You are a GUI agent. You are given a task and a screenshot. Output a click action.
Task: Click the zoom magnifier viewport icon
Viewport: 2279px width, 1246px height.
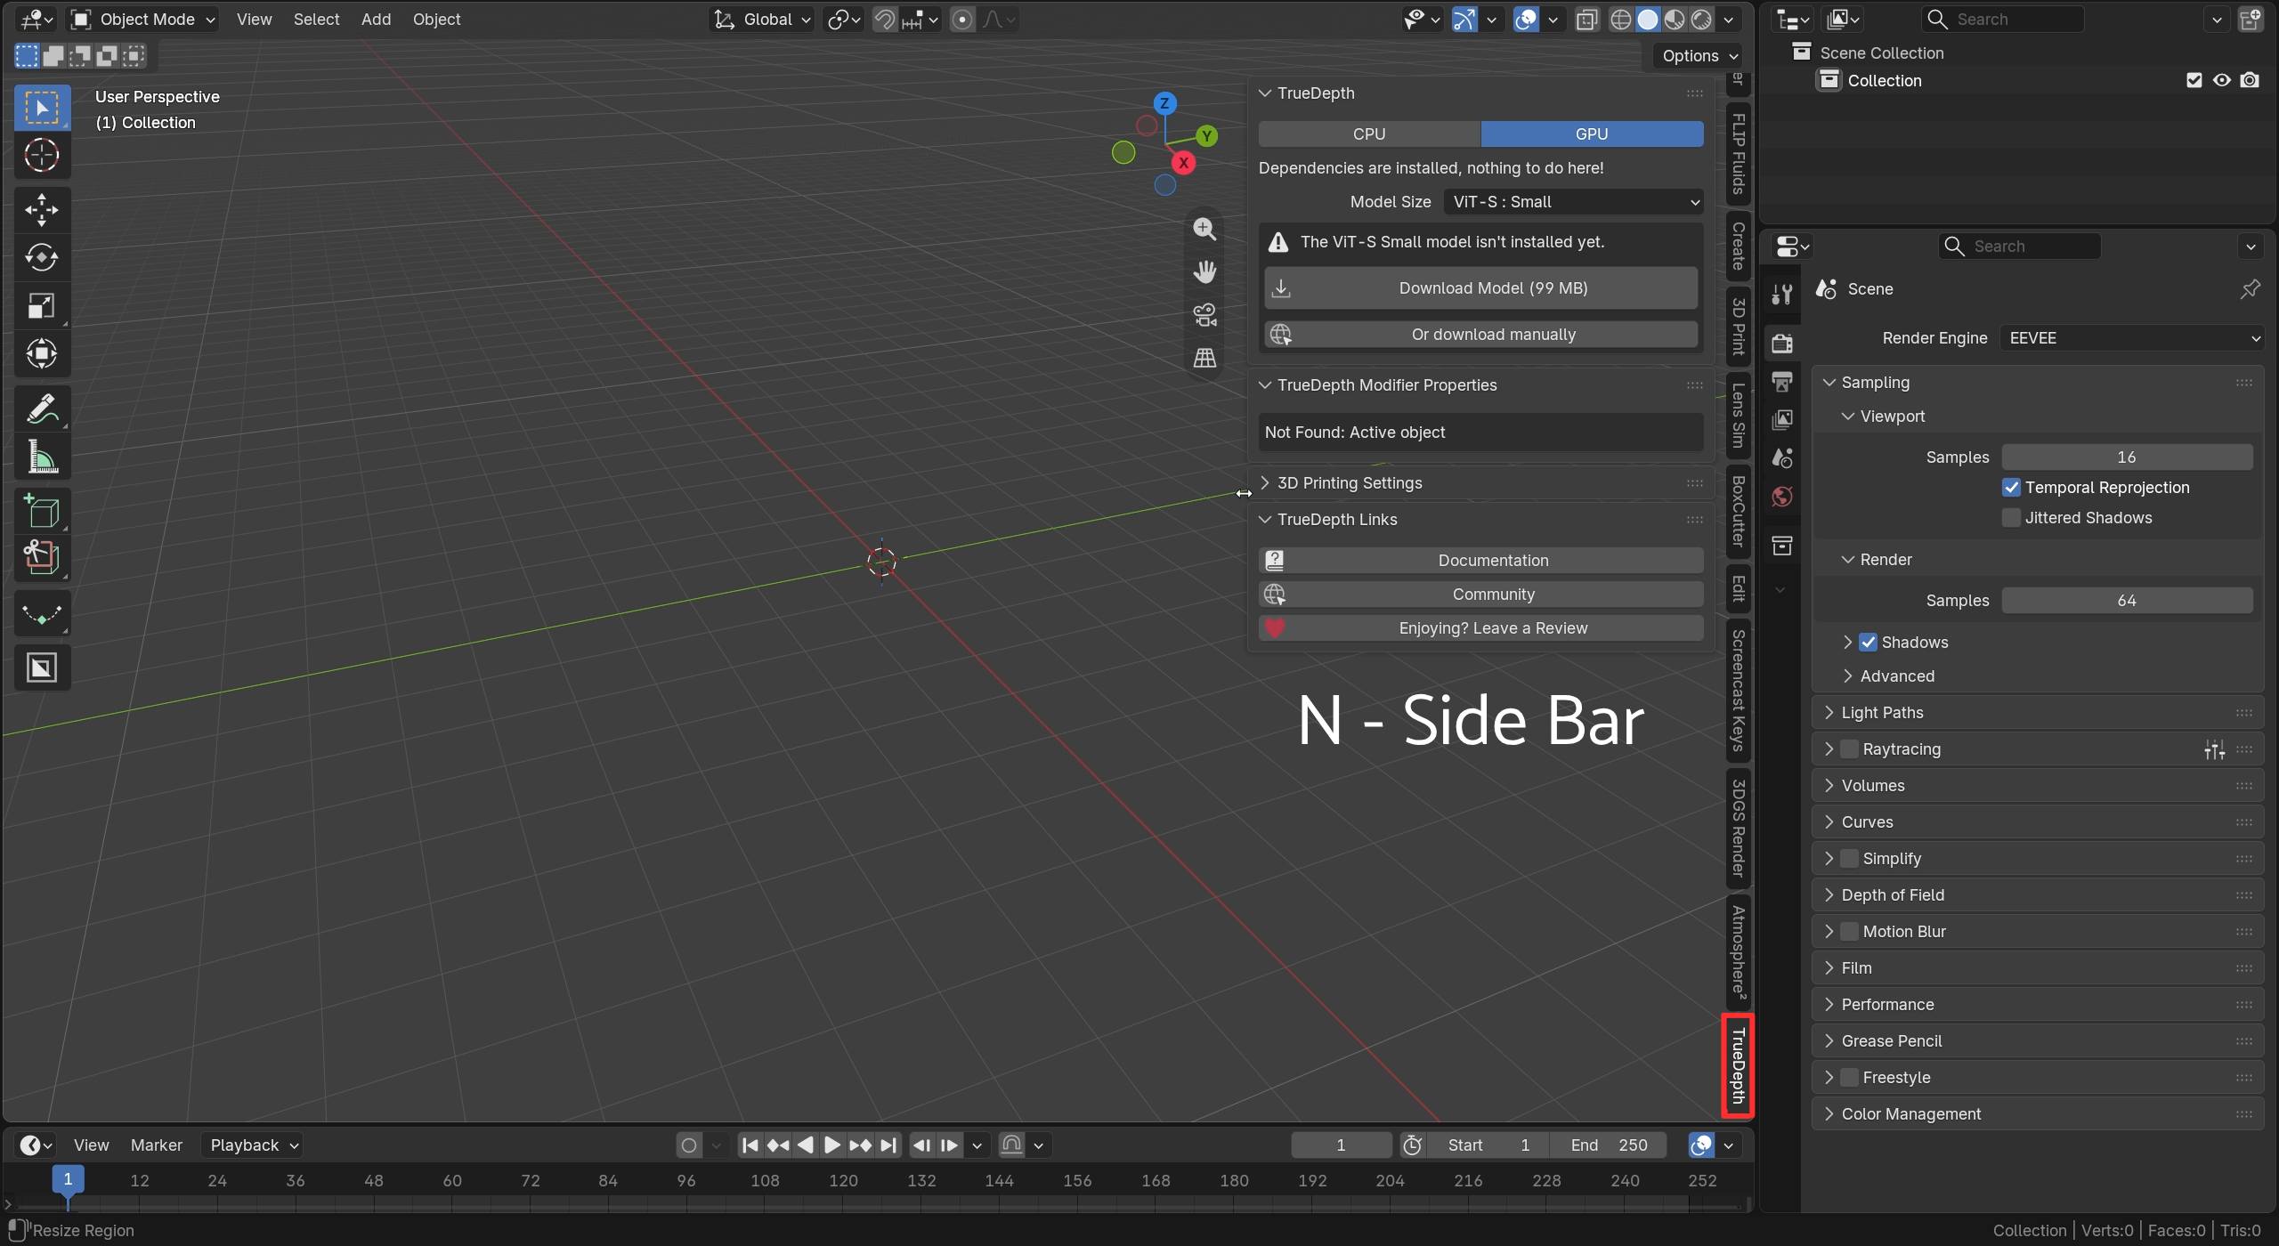(x=1204, y=229)
